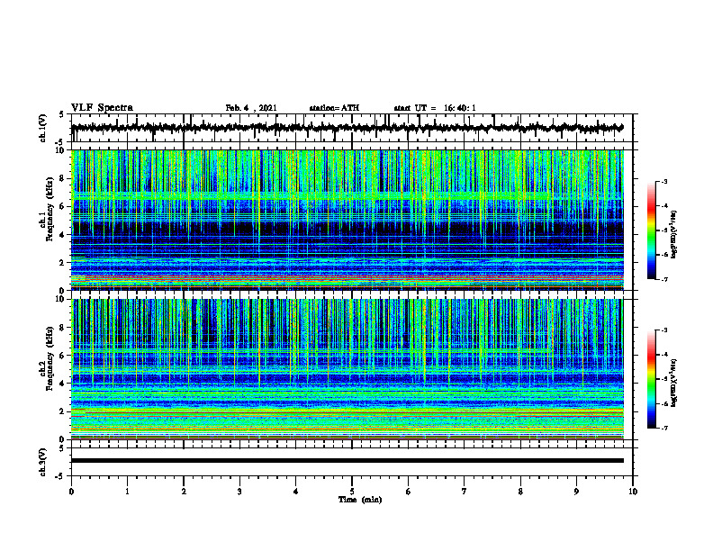Click the "5" tick of ch.1(V) axis
Screen dimensions: 713x551
click(x=61, y=115)
